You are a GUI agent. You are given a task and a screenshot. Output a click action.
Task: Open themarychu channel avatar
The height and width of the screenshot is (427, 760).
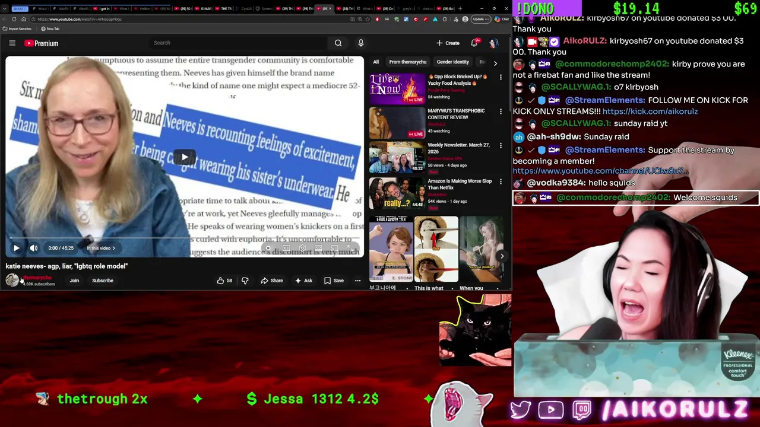tap(12, 281)
